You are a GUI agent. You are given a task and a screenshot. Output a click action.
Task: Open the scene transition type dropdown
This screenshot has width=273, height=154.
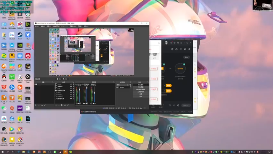(x=123, y=85)
